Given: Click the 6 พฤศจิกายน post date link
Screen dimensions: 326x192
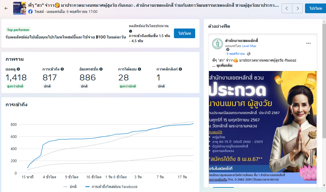Looking at the screenshot, I should [x=236, y=54].
